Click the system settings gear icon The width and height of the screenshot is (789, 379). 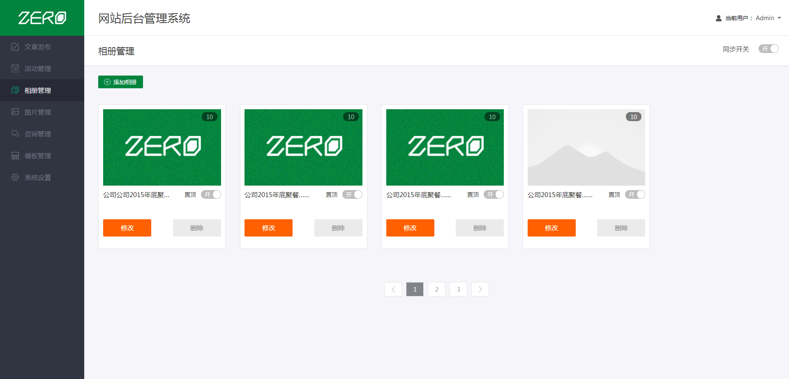tap(15, 177)
